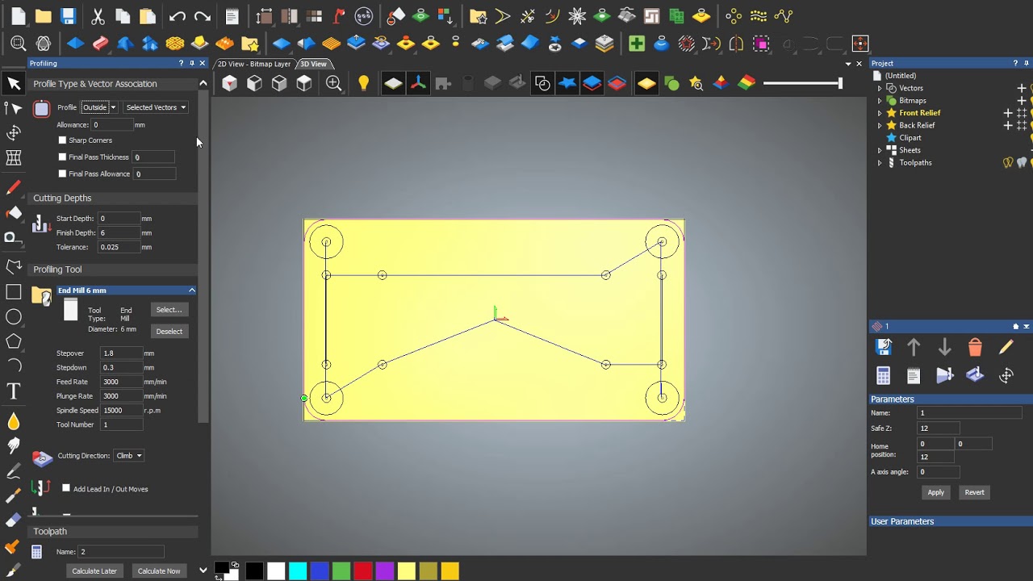Click the red desk lamp icon
This screenshot has height=581, width=1033.
(x=340, y=16)
